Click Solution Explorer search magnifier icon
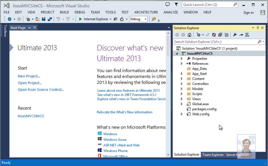The width and height of the screenshot is (268, 166). pyautogui.click(x=260, y=41)
